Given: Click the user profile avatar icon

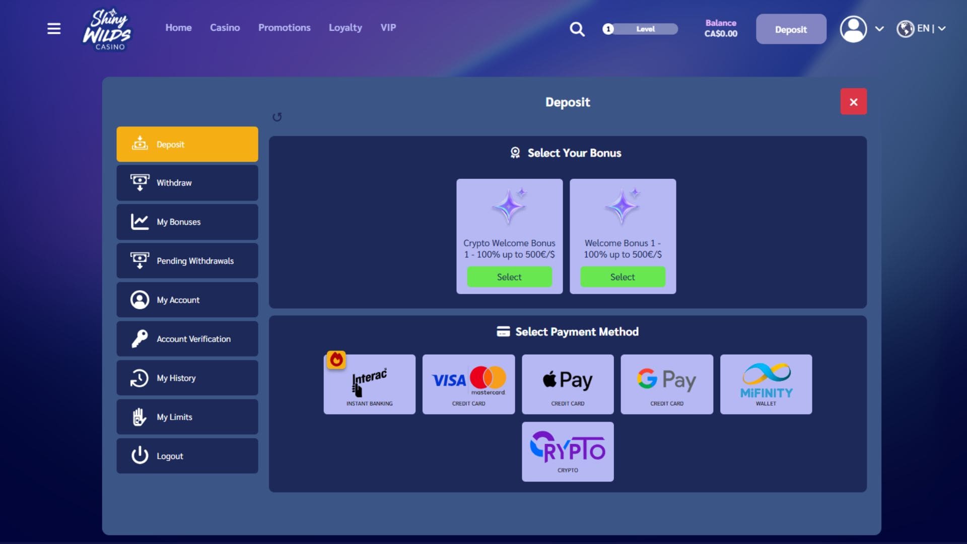Looking at the screenshot, I should pyautogui.click(x=853, y=29).
